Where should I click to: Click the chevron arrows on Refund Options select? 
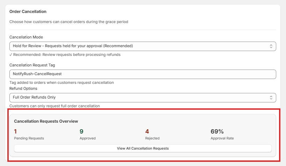[271, 98]
